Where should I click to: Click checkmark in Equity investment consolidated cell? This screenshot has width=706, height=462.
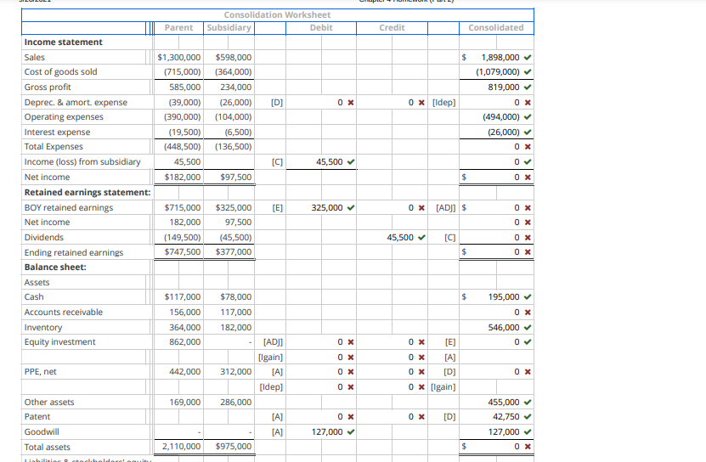coord(528,341)
